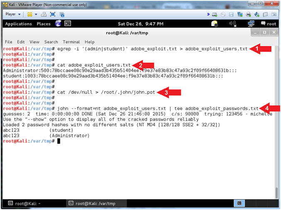Click the 'john --format=nt' command line
This screenshot has width=281, height=210.
(158, 109)
